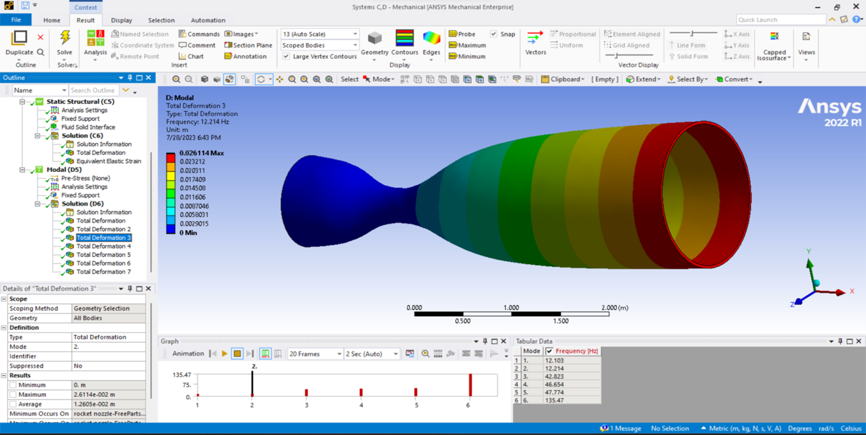Open the Convert selection menu
Image resolution: width=866 pixels, height=435 pixels.
tap(734, 79)
